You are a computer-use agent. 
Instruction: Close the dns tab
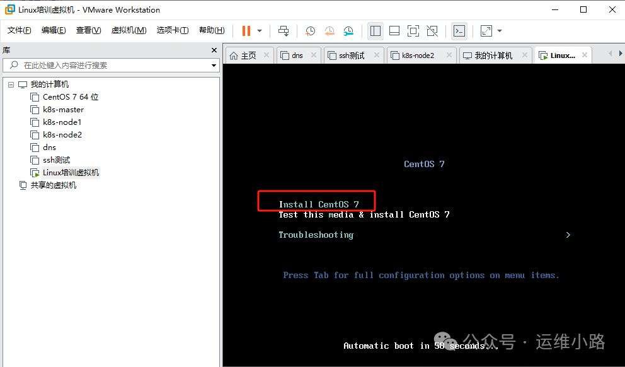(314, 55)
